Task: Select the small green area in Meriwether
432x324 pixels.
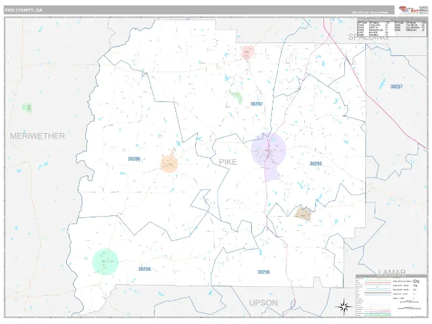Action: click(x=27, y=108)
